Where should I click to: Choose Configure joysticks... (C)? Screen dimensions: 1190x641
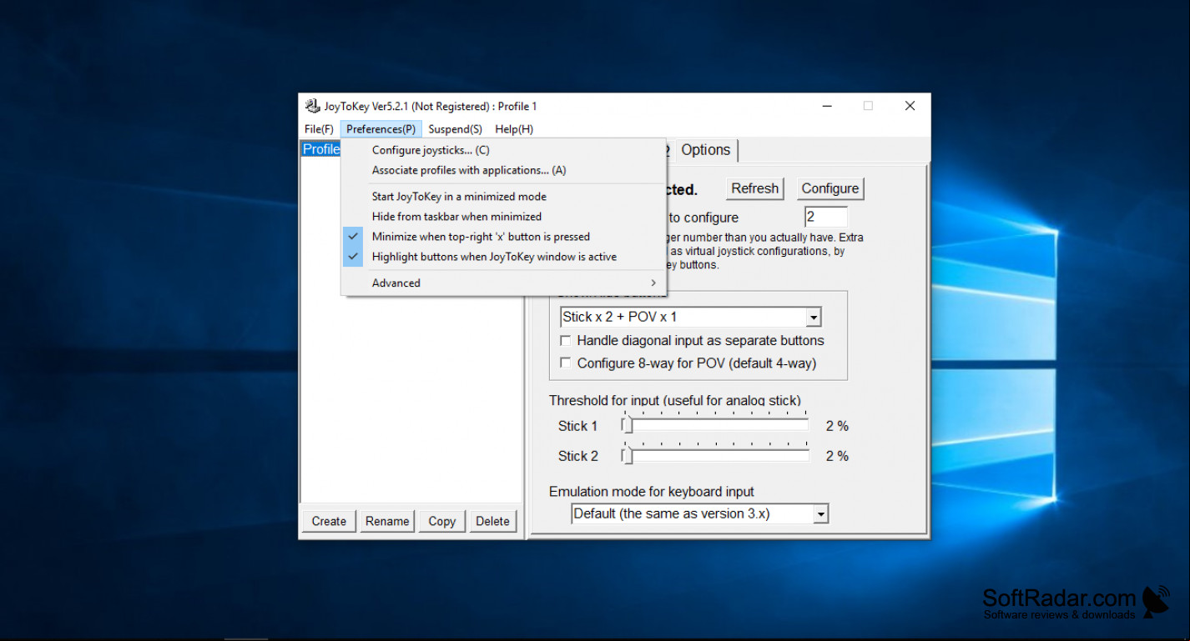[503, 150]
